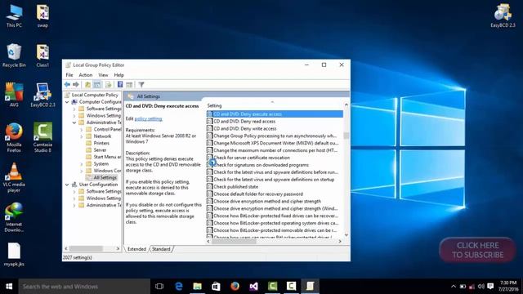Image resolution: width=523 pixels, height=294 pixels.
Task: Toggle the Show/Hide Action Pane toolbar icon
Action: click(x=129, y=85)
